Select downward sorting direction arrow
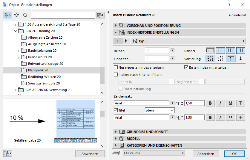Viewport: 250px width, 160px height. pos(241,59)
